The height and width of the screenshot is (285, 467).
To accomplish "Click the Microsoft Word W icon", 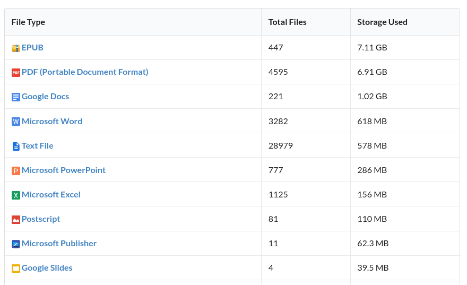I will click(x=16, y=122).
